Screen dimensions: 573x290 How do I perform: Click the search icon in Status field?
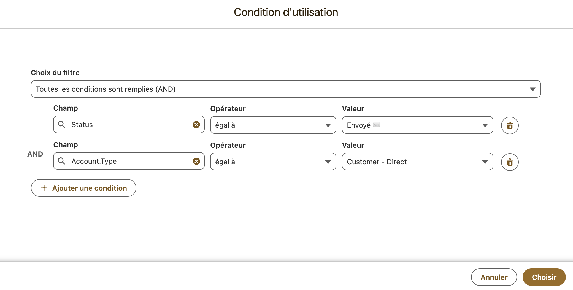(61, 124)
